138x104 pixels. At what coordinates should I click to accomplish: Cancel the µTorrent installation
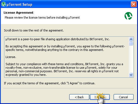click(x=123, y=97)
